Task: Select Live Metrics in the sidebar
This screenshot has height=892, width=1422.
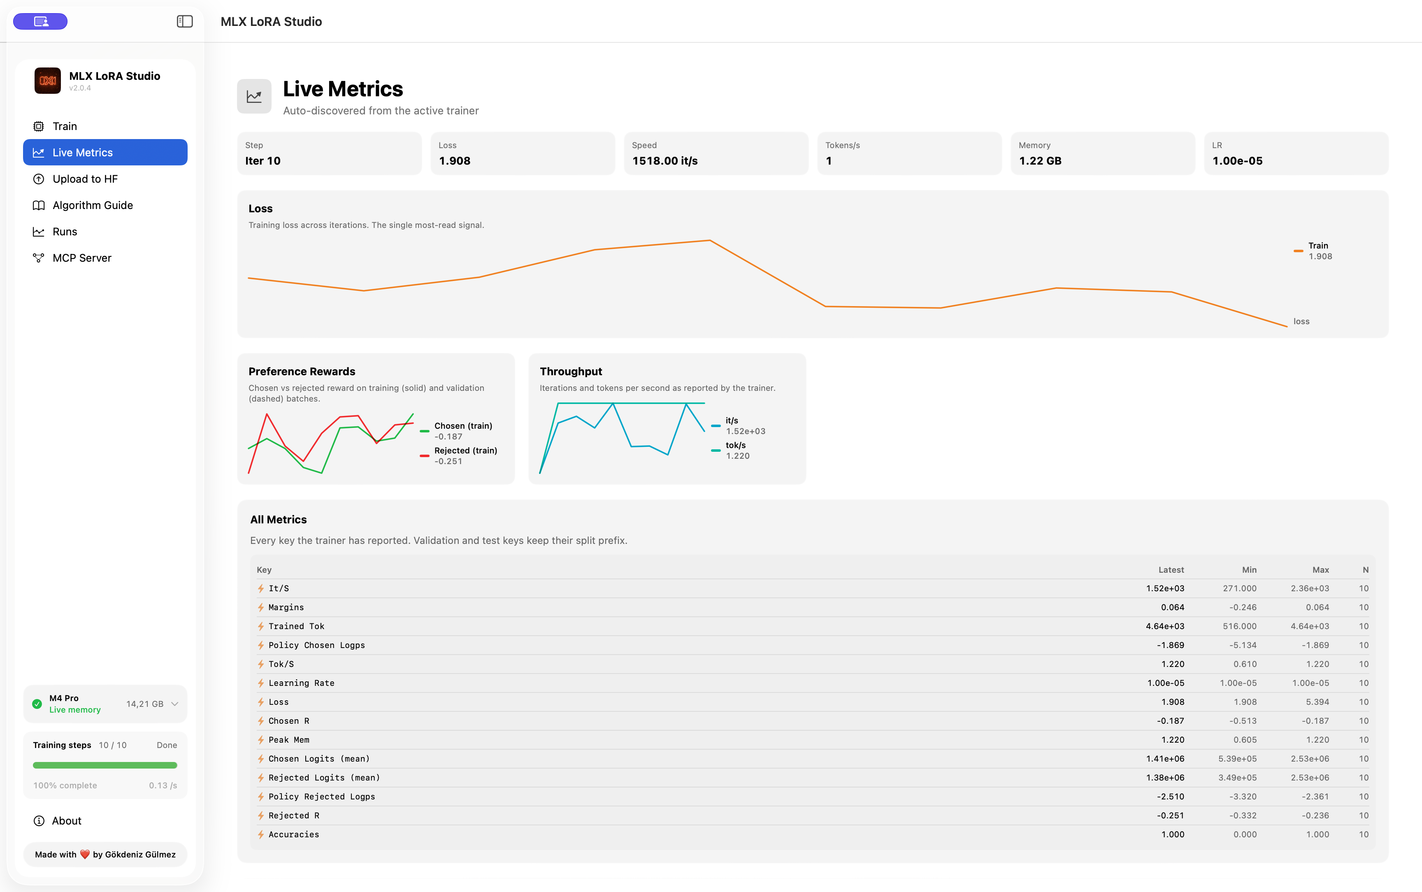Action: click(x=105, y=152)
